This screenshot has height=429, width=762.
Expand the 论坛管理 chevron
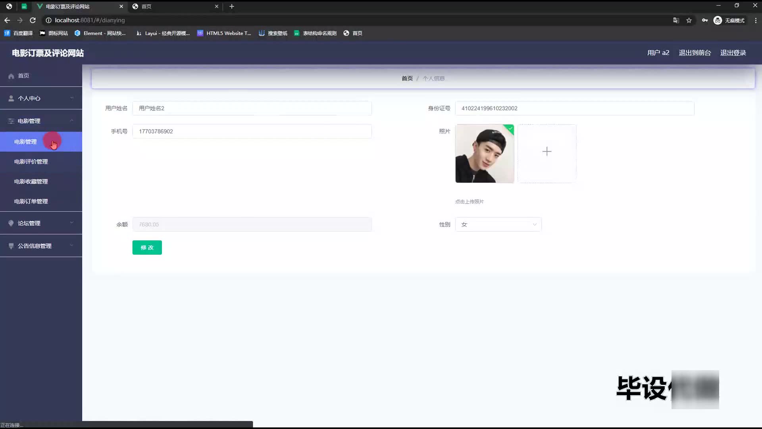click(72, 223)
